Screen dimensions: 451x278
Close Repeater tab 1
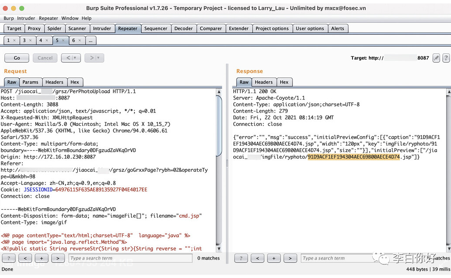point(14,41)
